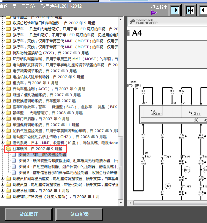207x223 pixels.
Task: Select 电动腰部支撑调节 folder entry
Action: [65, 65]
